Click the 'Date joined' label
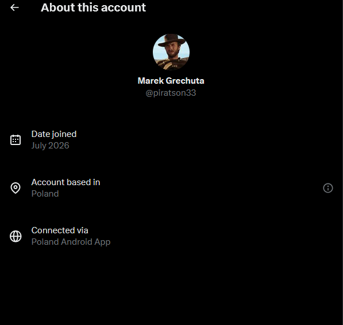 click(x=54, y=134)
